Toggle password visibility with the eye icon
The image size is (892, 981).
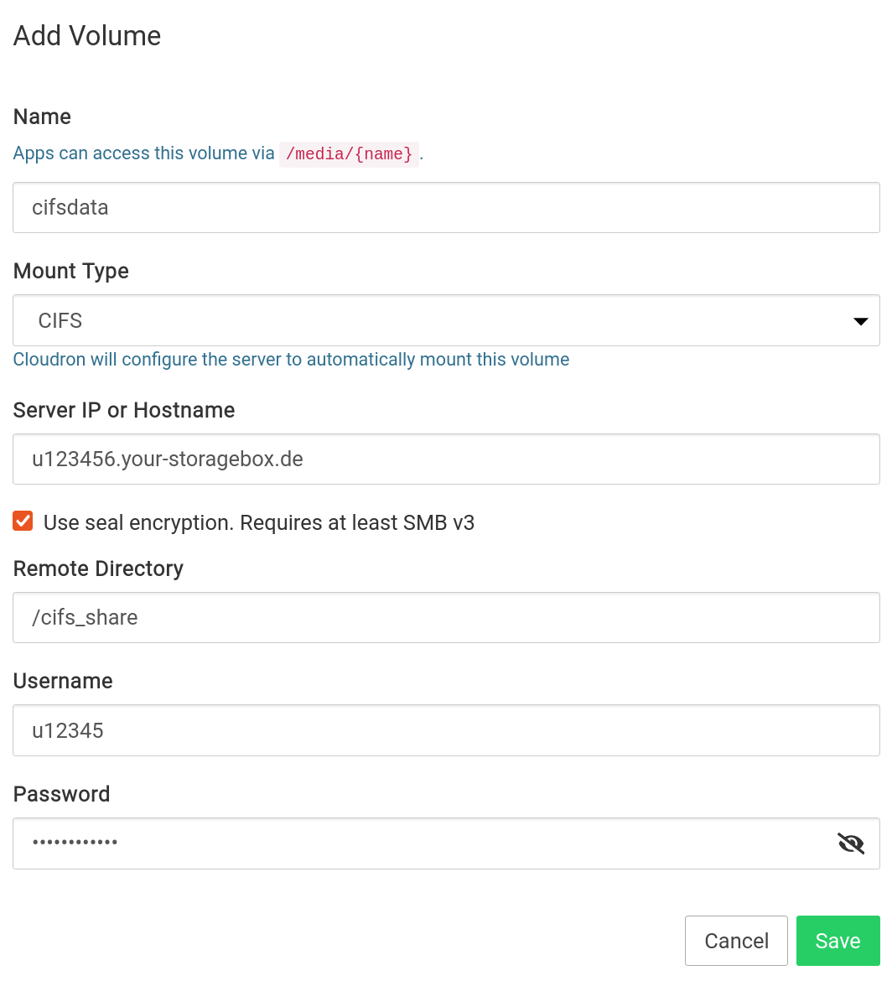pyautogui.click(x=851, y=843)
